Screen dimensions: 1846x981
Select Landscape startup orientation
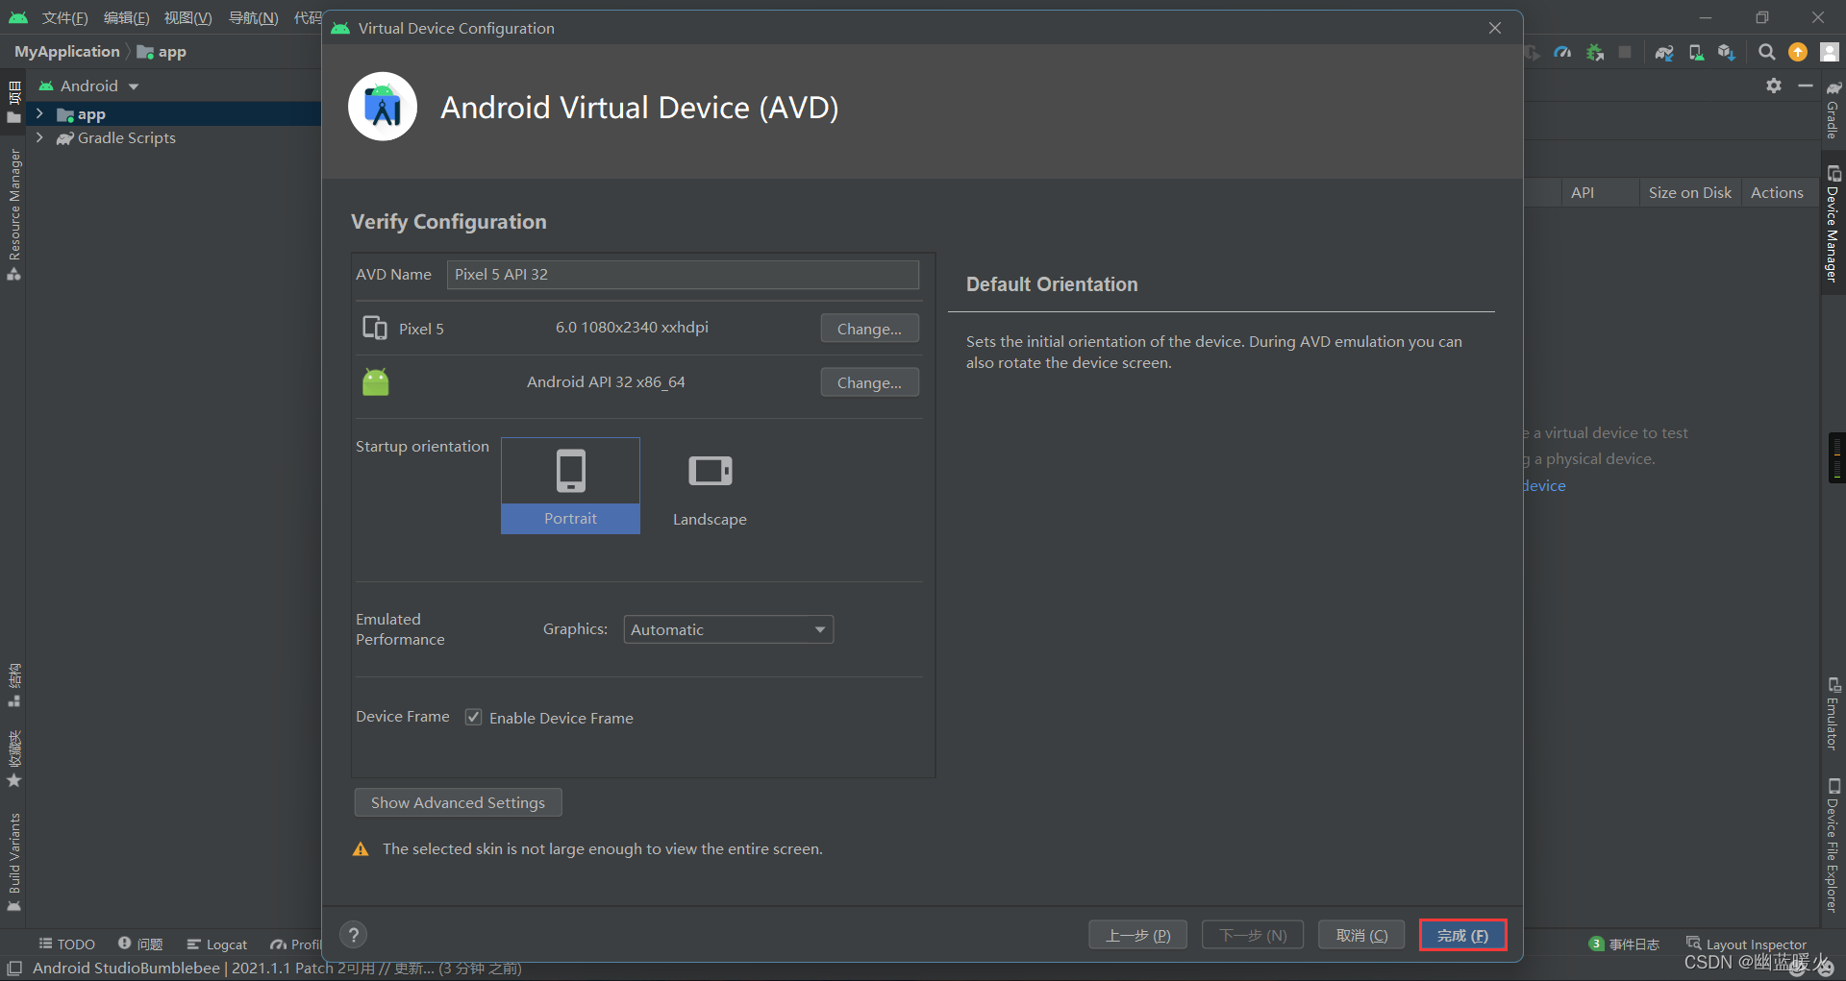click(710, 485)
